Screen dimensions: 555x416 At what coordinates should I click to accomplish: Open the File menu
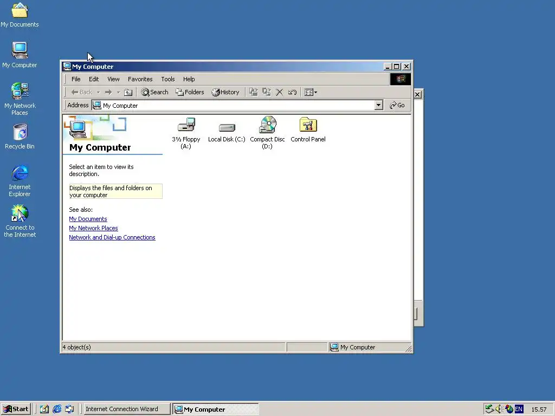[x=76, y=79]
